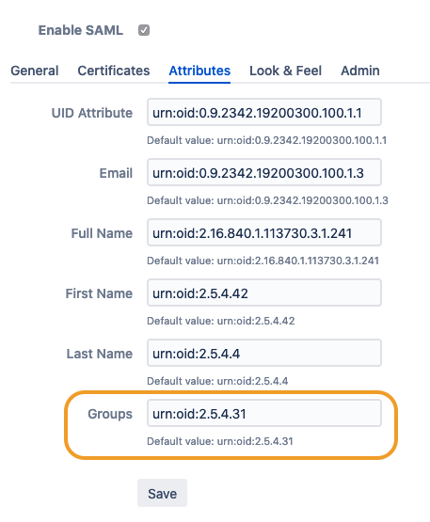430x522 pixels.
Task: Toggle the Enable SAML checkbox
Action: [144, 30]
